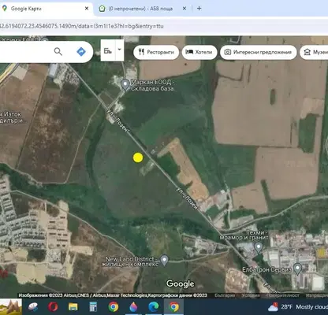Open directions with the blue arrow icon

click(81, 51)
